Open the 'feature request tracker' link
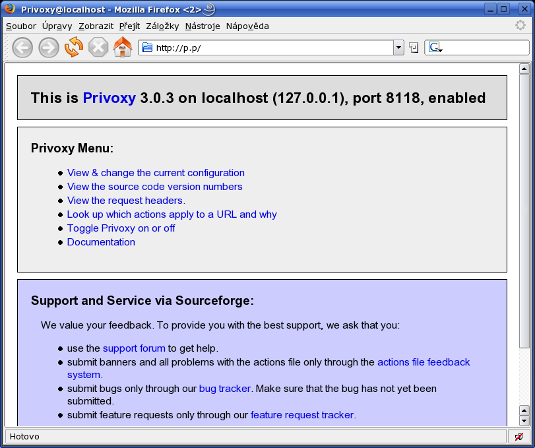 click(x=302, y=415)
